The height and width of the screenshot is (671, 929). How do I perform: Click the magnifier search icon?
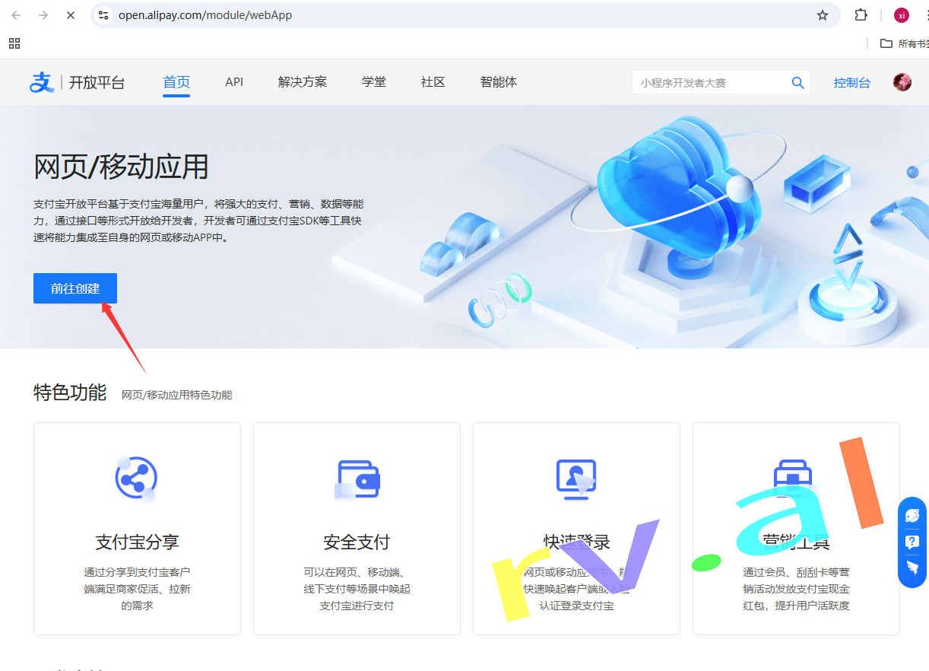pyautogui.click(x=798, y=83)
